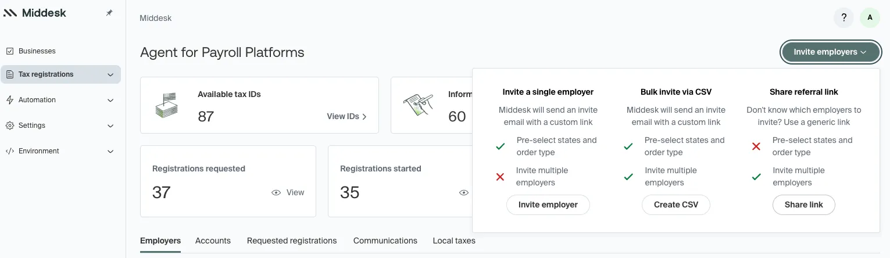Click the Automation lightning bolt icon
This screenshot has width=890, height=258.
pos(10,100)
